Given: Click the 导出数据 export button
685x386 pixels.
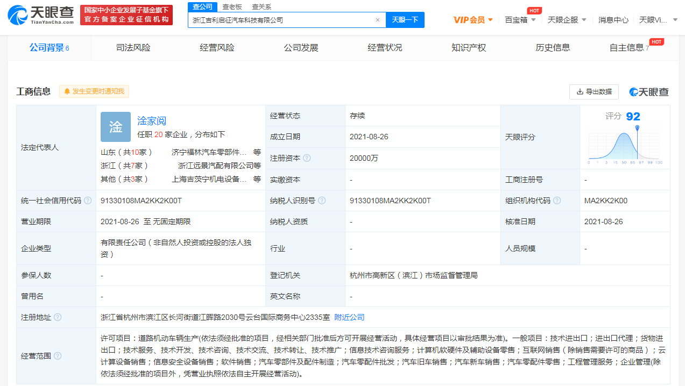Looking at the screenshot, I should tap(594, 92).
